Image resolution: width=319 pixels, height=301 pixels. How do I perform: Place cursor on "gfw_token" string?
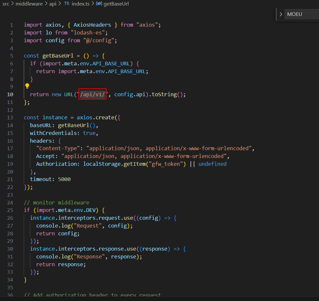(x=166, y=164)
